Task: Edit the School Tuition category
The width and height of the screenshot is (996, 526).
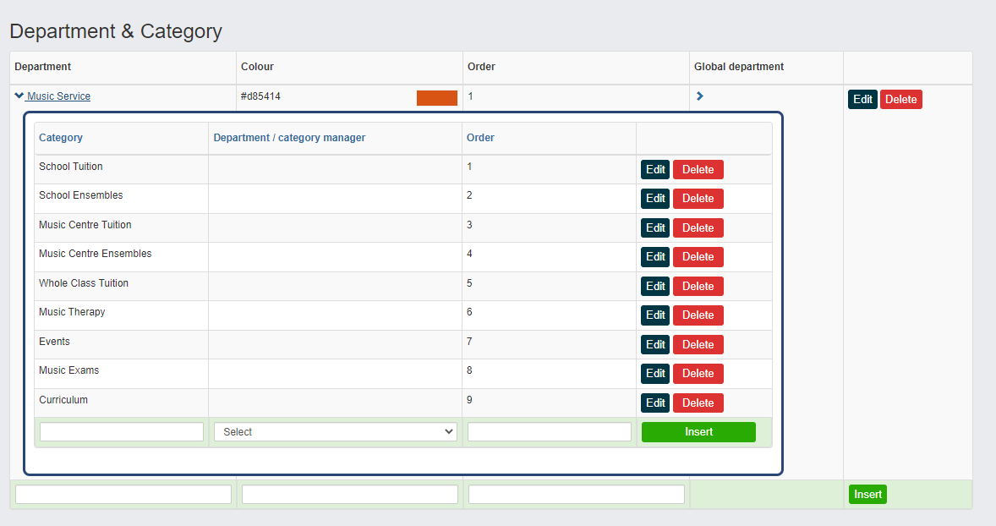Action: pos(655,170)
